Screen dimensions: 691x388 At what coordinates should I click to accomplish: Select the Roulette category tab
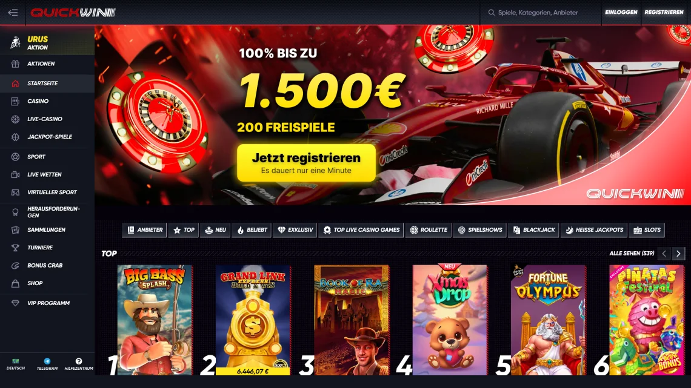(429, 229)
